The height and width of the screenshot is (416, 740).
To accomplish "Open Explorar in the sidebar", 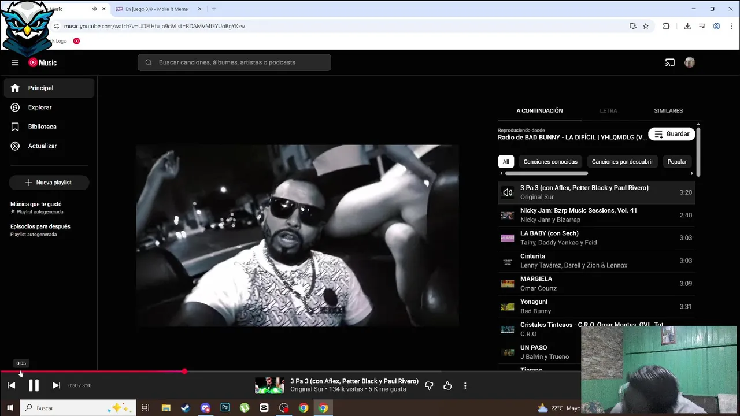I will [49, 107].
